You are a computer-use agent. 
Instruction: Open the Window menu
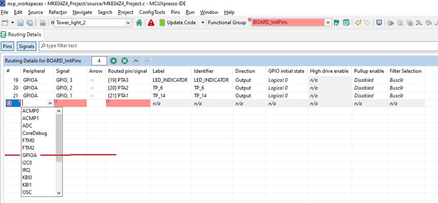point(209,12)
